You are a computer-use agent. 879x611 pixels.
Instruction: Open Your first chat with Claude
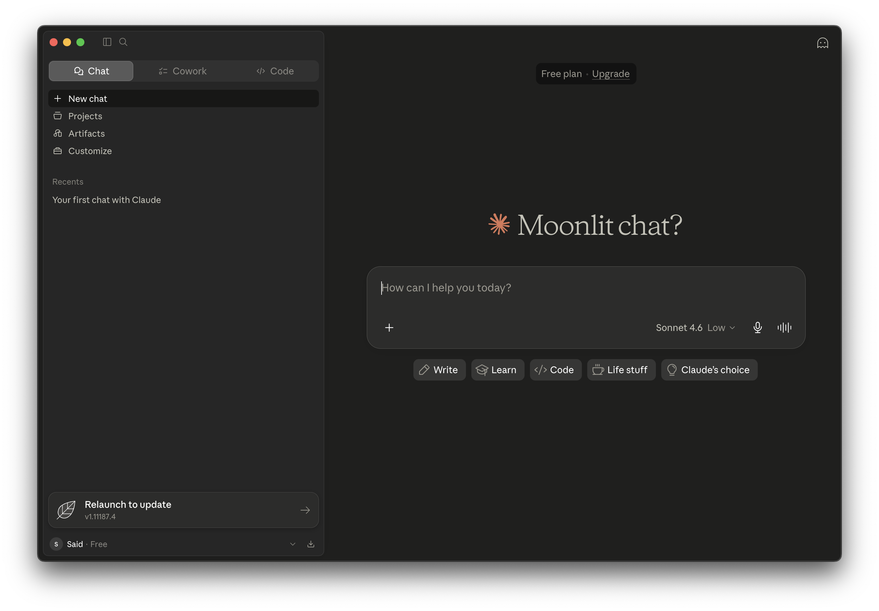(x=183, y=200)
